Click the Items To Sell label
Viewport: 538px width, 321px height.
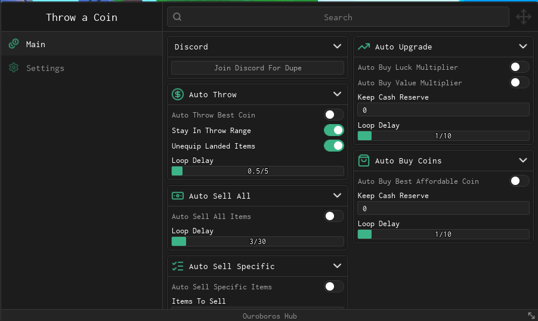tap(199, 301)
